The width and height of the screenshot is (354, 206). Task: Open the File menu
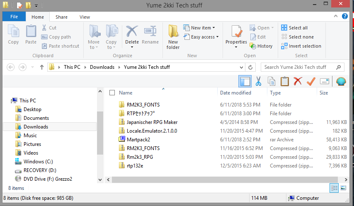click(14, 17)
